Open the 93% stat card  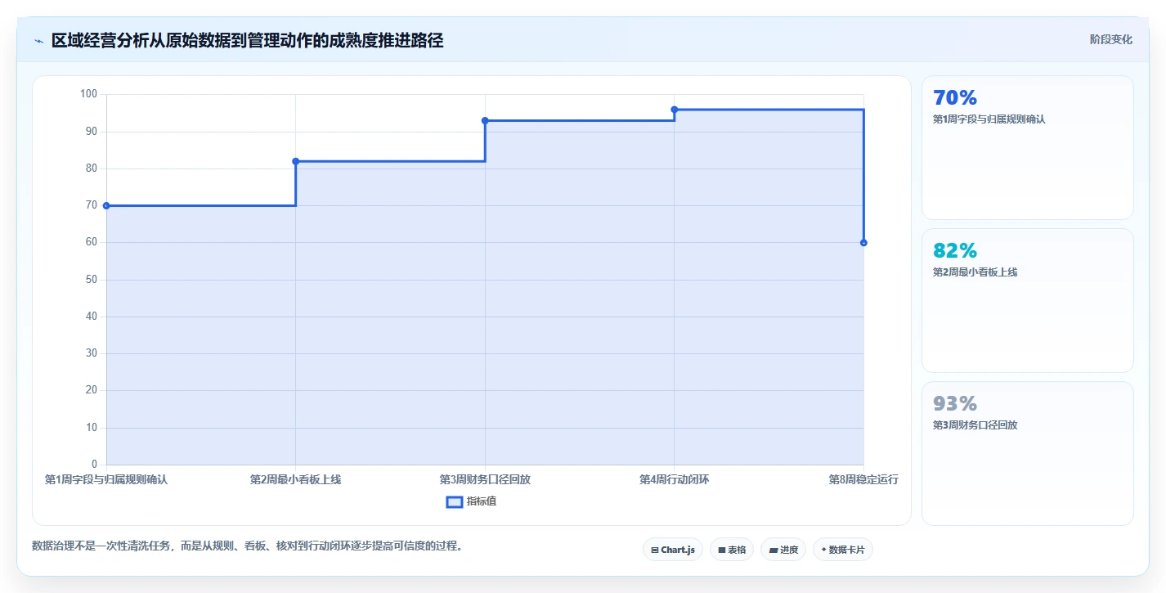(1028, 454)
